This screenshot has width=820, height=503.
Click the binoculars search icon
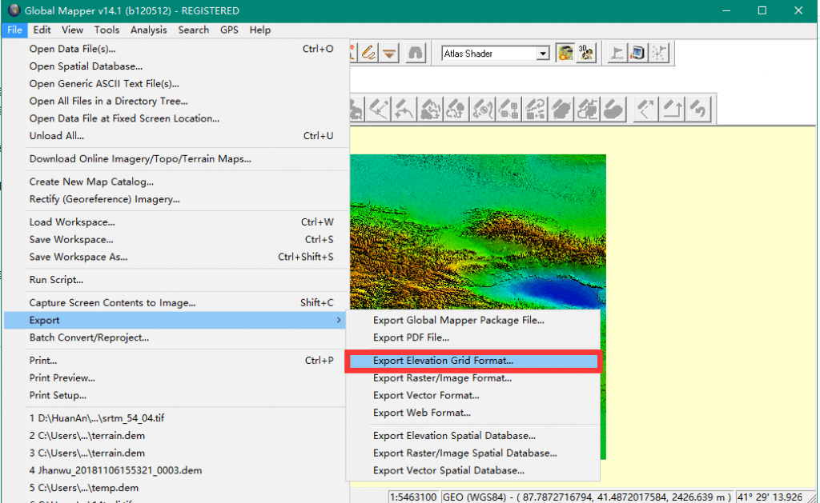[415, 54]
